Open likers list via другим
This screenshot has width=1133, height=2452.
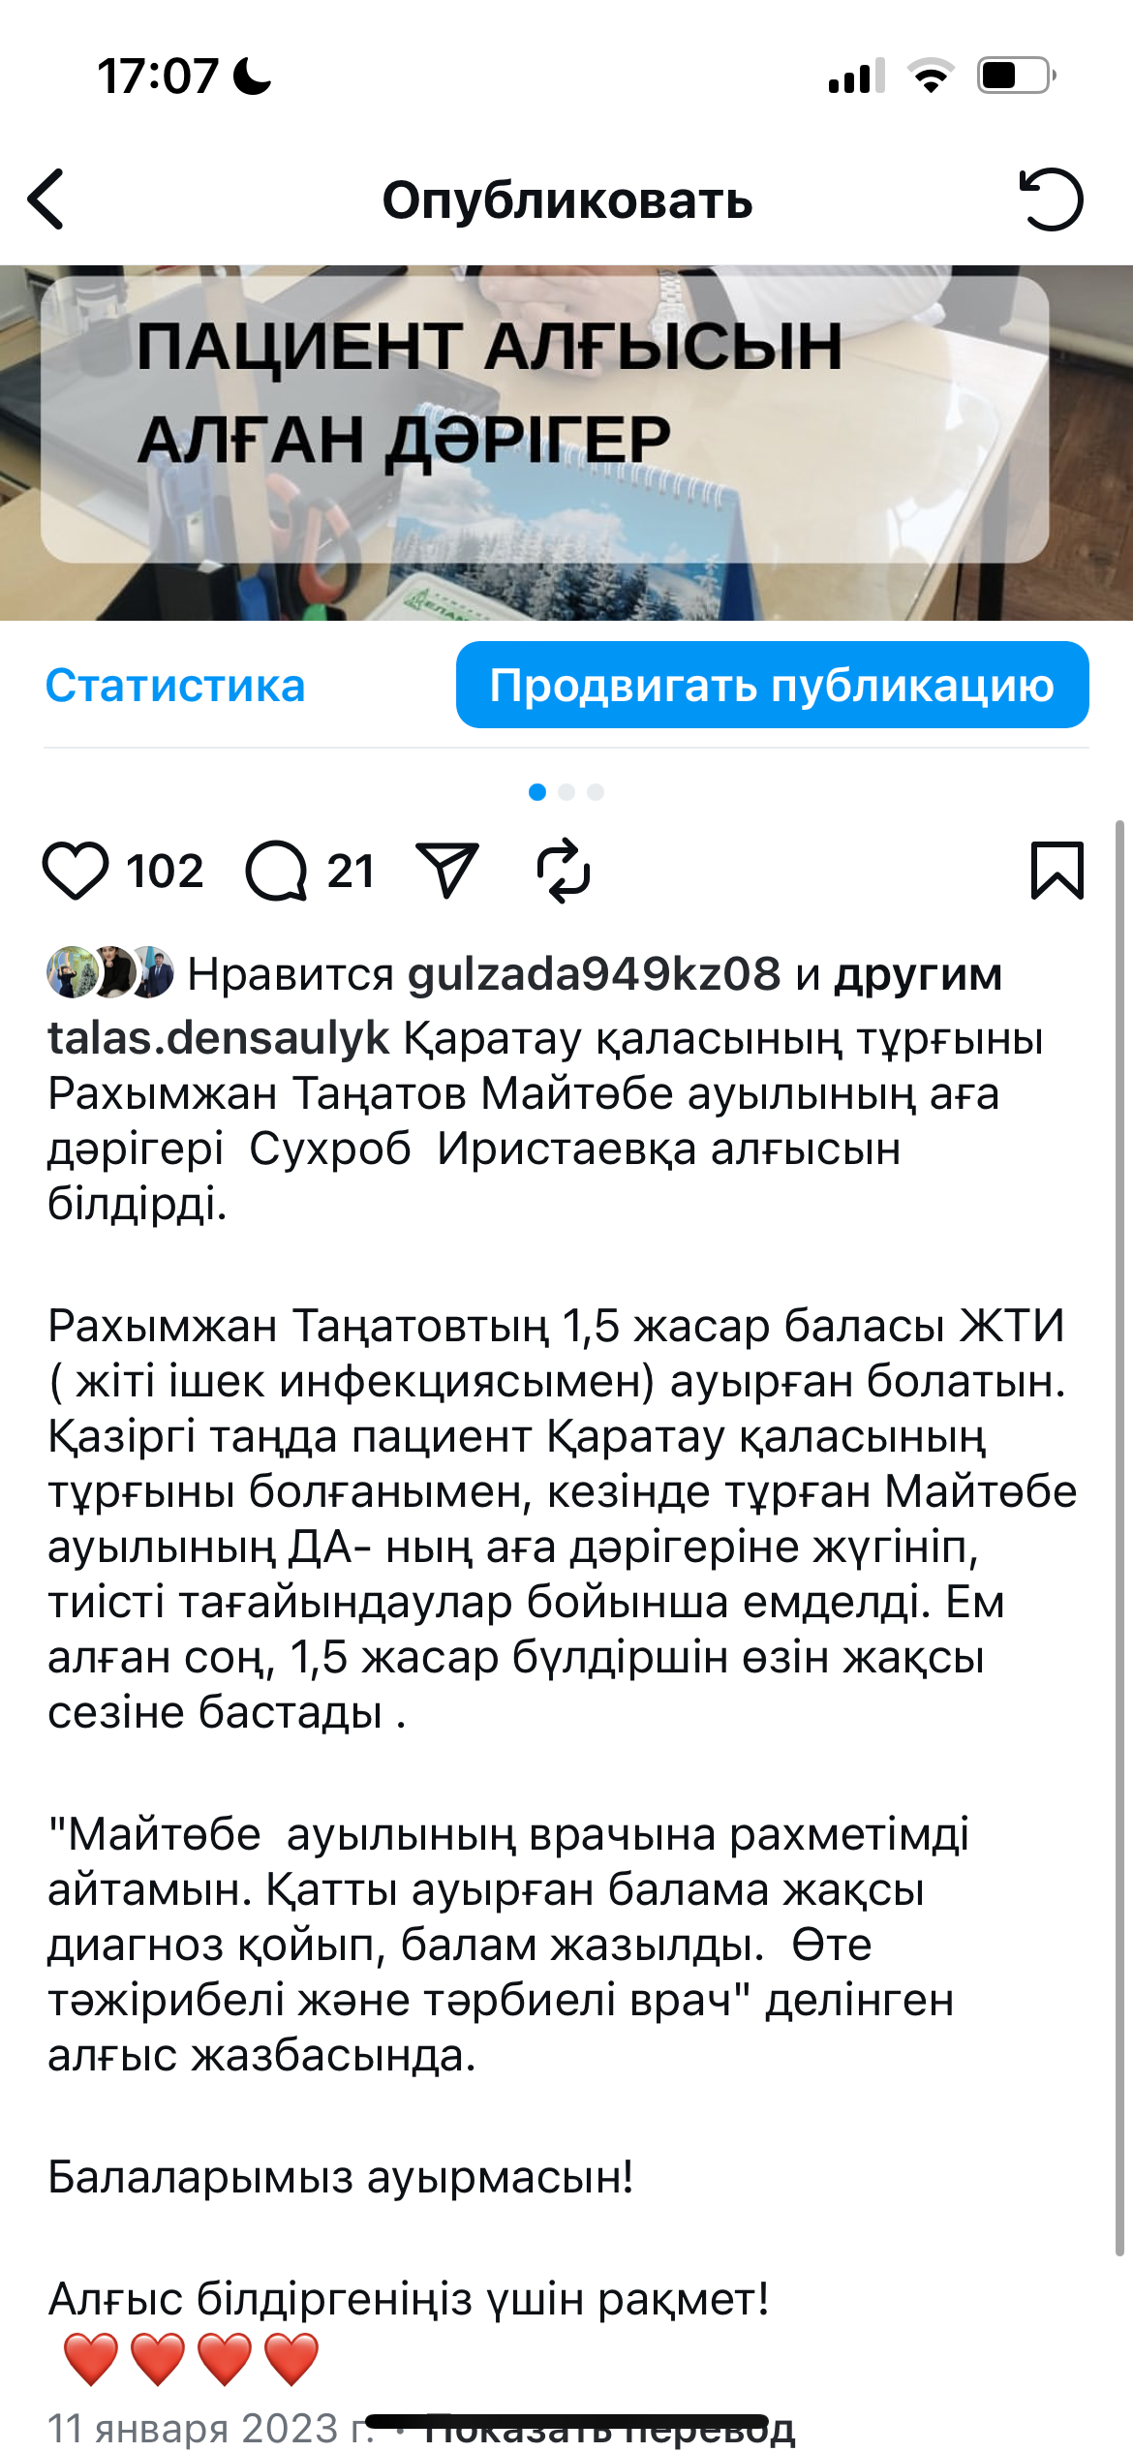(918, 974)
